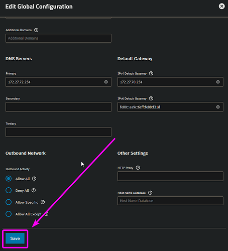Select the Allow All radio button
The width and height of the screenshot is (228, 251).
(9, 179)
